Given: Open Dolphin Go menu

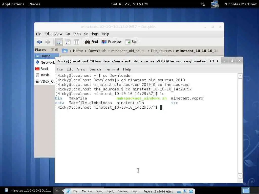Looking at the screenshot, I should 68,34.
